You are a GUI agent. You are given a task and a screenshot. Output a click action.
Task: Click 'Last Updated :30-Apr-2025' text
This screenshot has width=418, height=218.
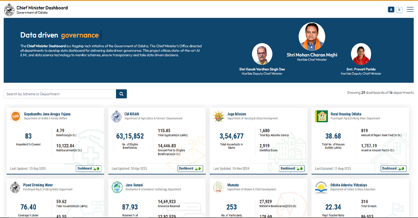[x=130, y=169]
